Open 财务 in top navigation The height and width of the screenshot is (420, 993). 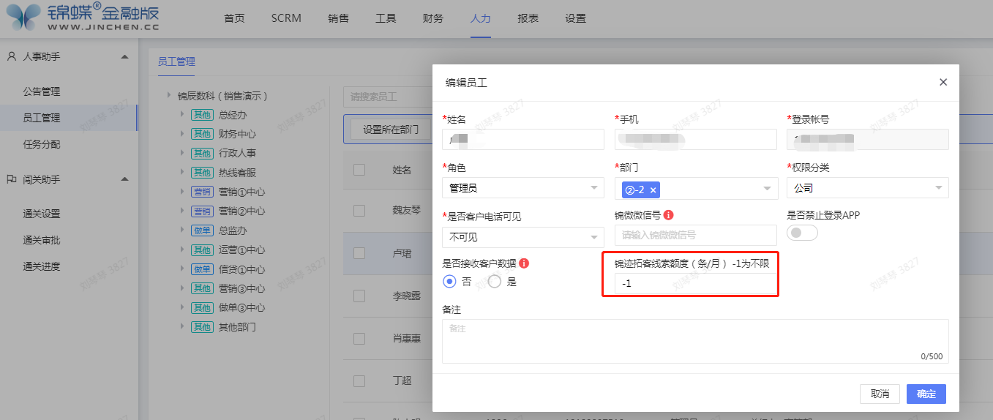433,18
